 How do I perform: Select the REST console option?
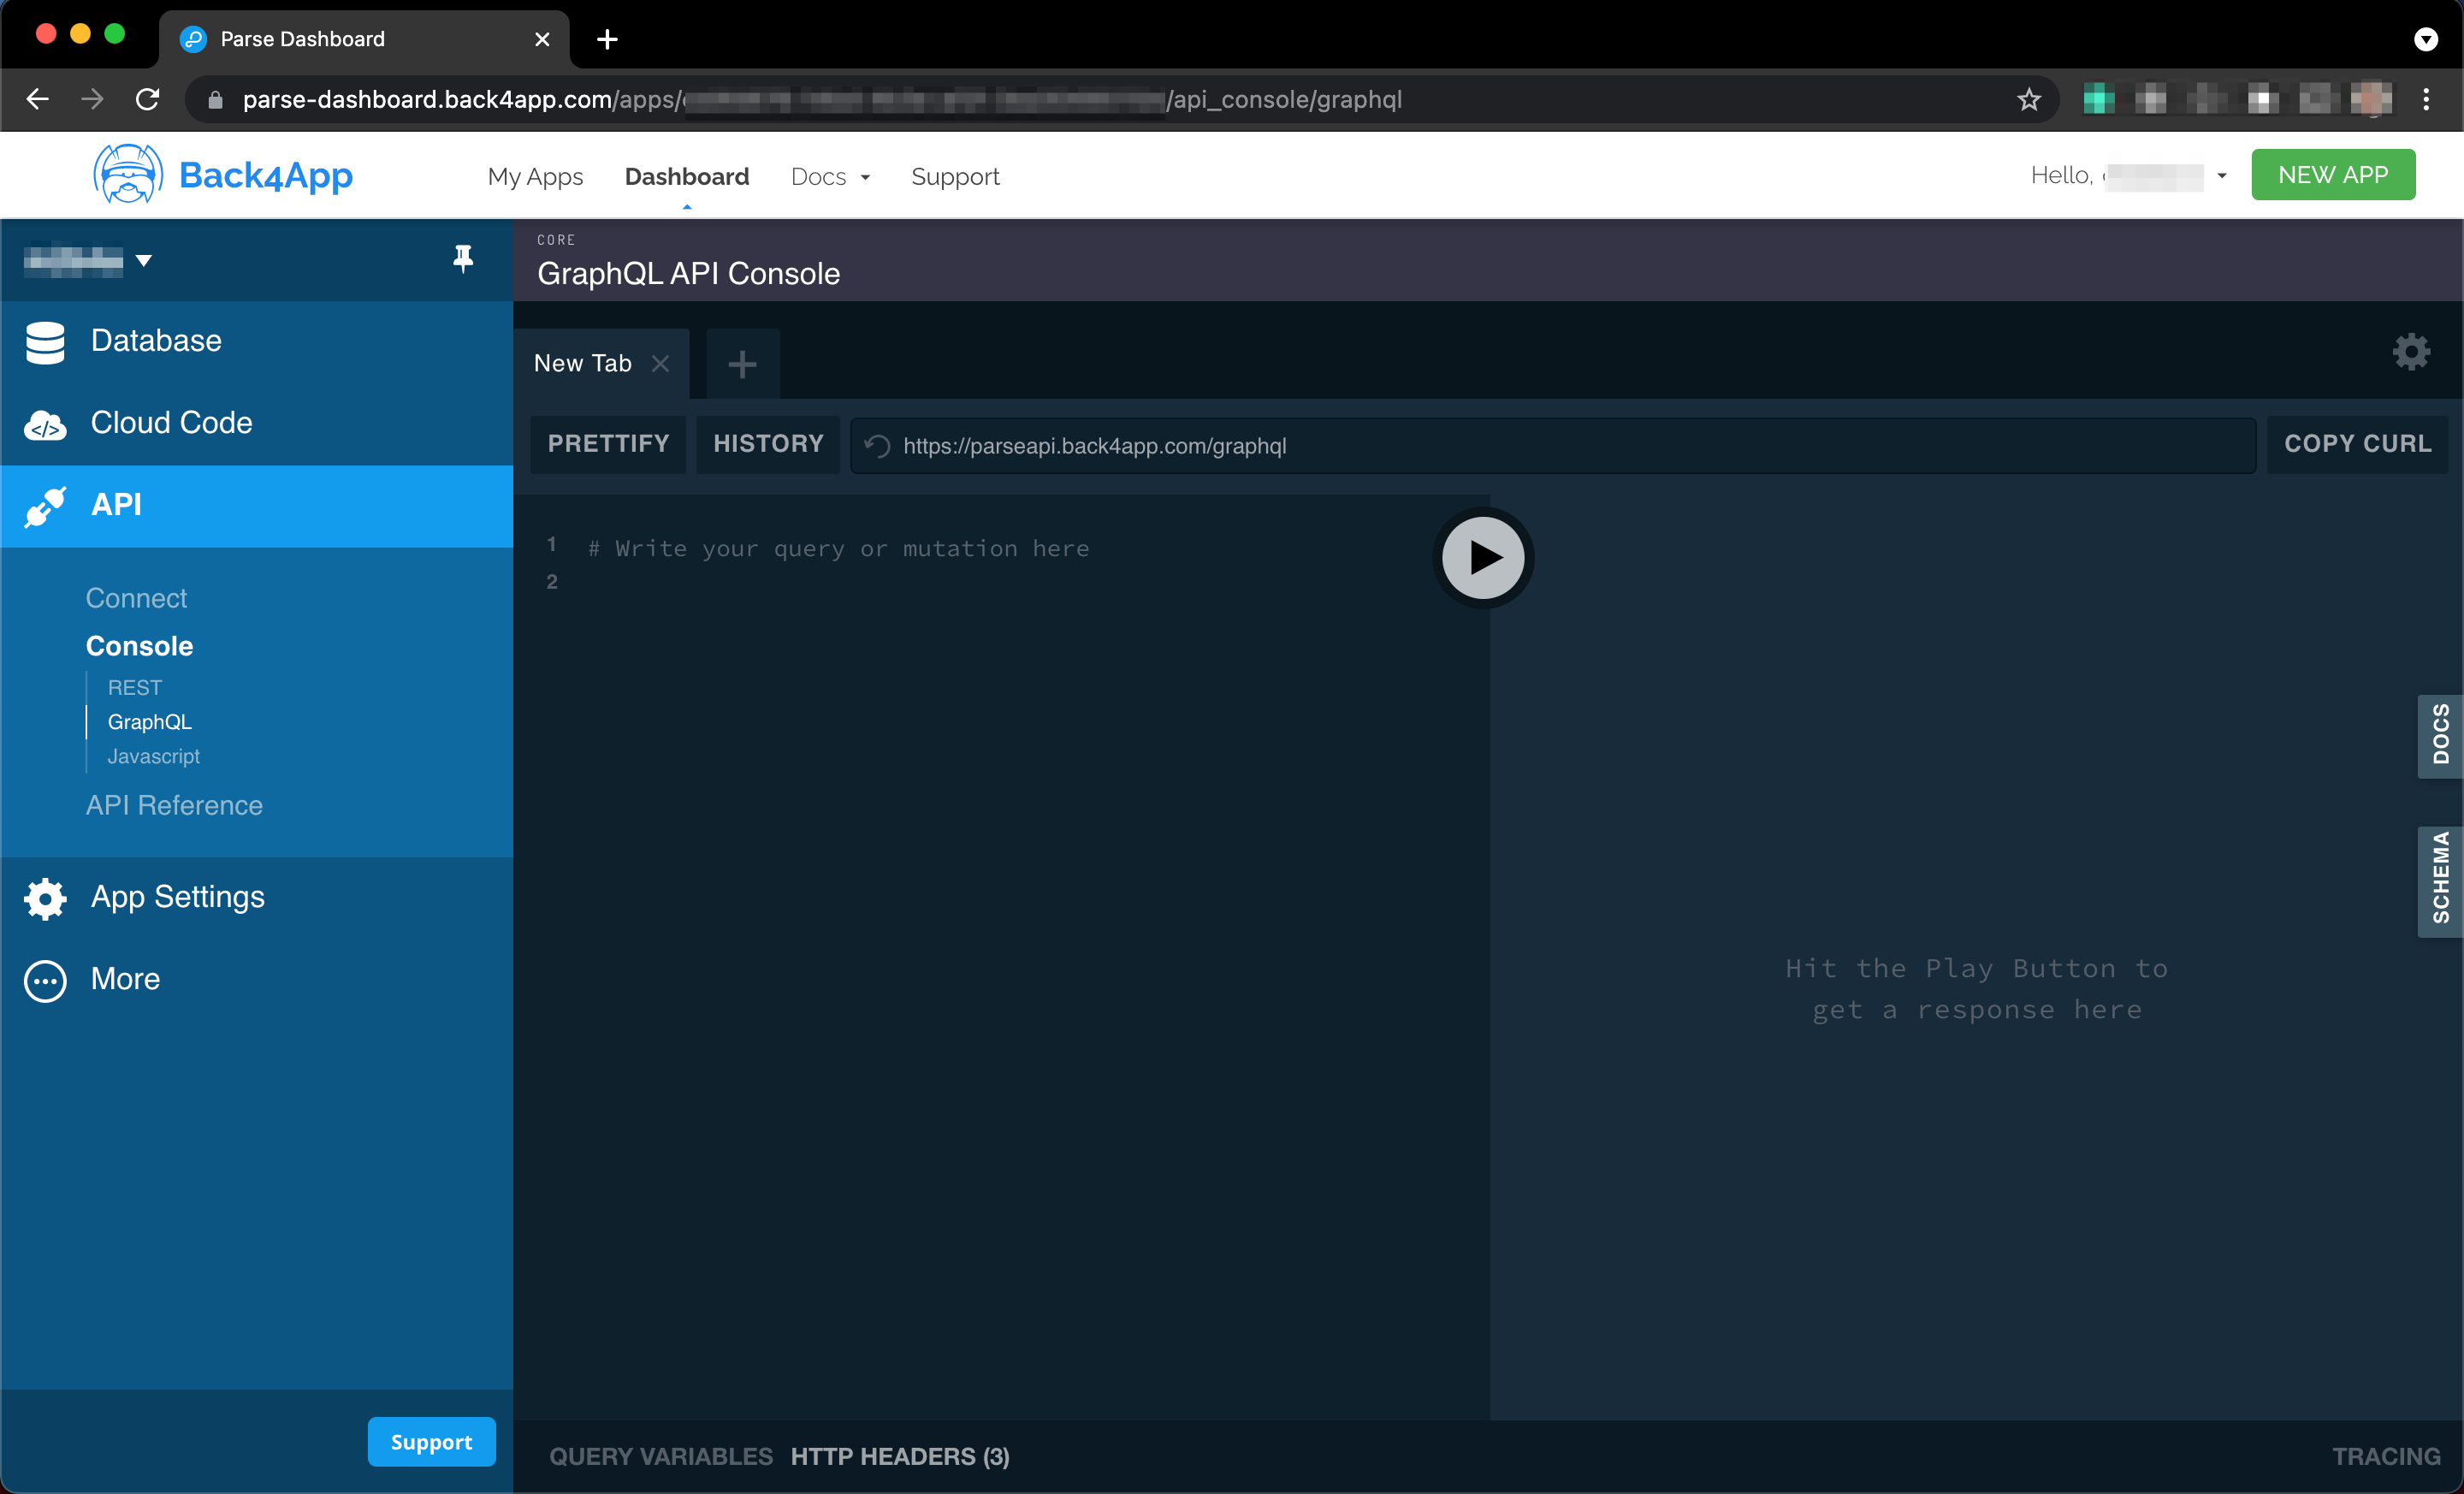(x=132, y=685)
